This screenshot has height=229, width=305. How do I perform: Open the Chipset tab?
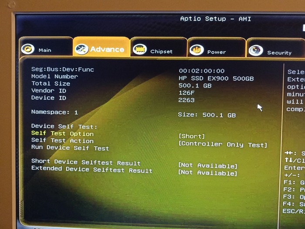pos(159,47)
